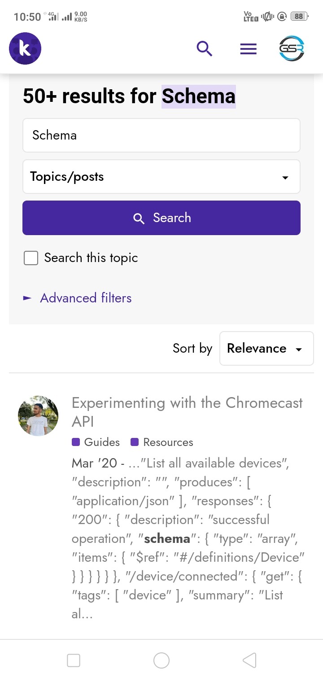This screenshot has width=323, height=682.
Task: Focus the Schema search text field
Action: click(161, 135)
